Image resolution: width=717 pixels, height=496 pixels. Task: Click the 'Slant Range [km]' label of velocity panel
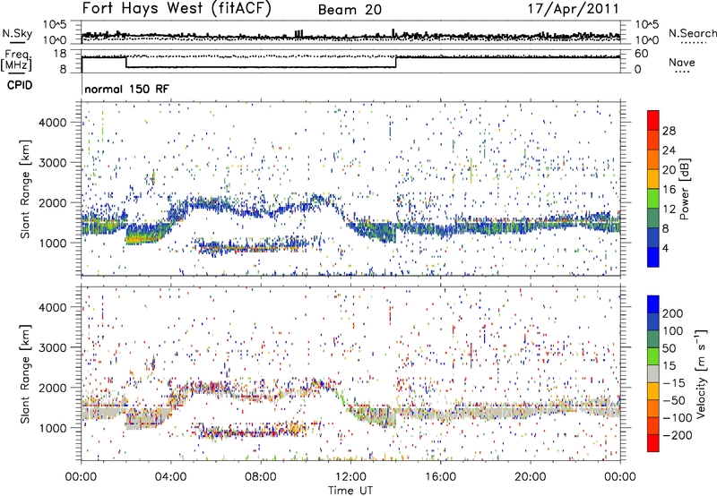25,374
